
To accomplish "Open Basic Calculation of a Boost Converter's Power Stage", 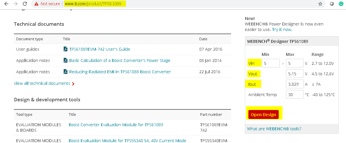I will 120,60.
